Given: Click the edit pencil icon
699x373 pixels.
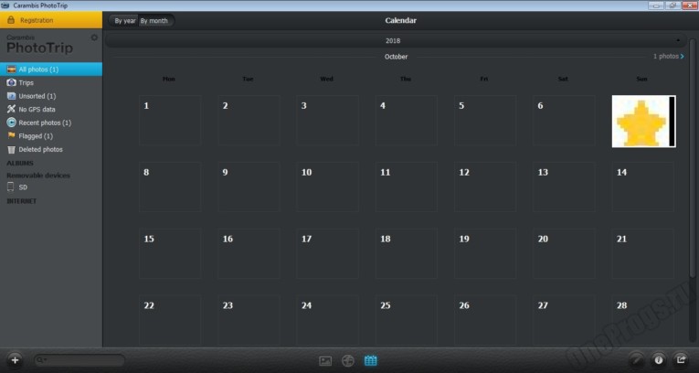Looking at the screenshot, I should pyautogui.click(x=636, y=359).
